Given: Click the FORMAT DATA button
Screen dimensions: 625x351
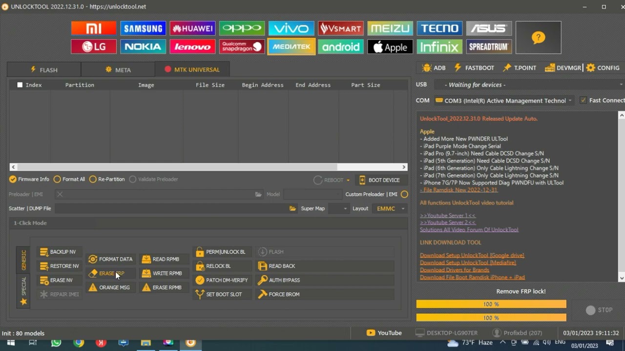Looking at the screenshot, I should point(110,259).
